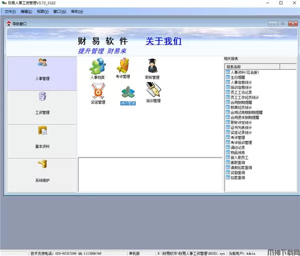The height and width of the screenshot is (256, 300).
Task: Open the 奖惩记录统计 report
Action: [x=239, y=132]
